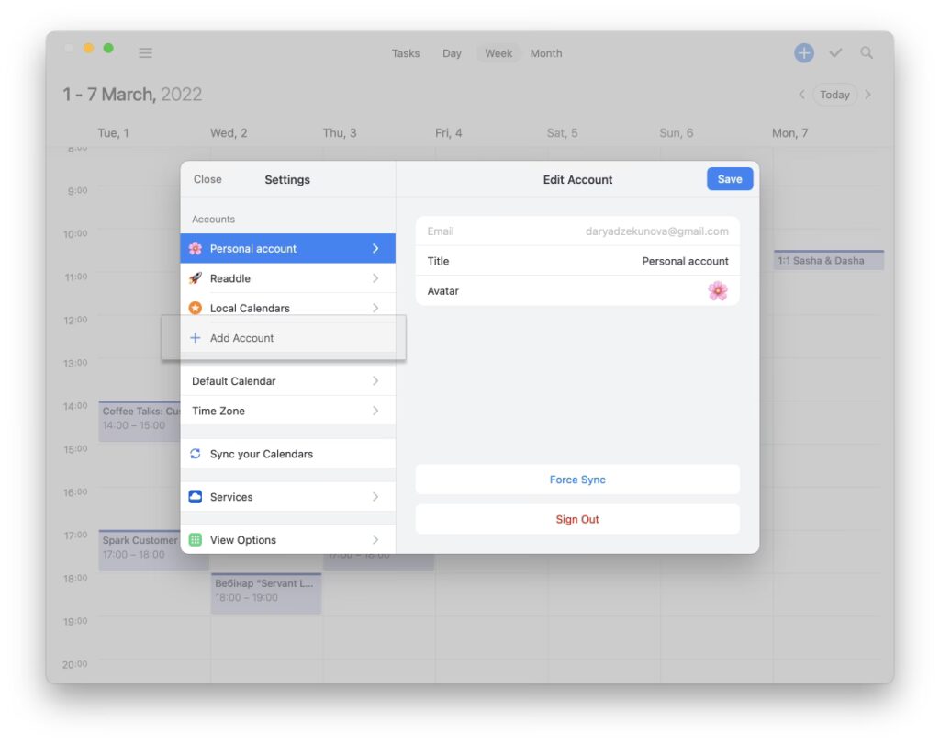940x745 pixels.
Task: Click the blue plus add event icon
Action: 803,53
